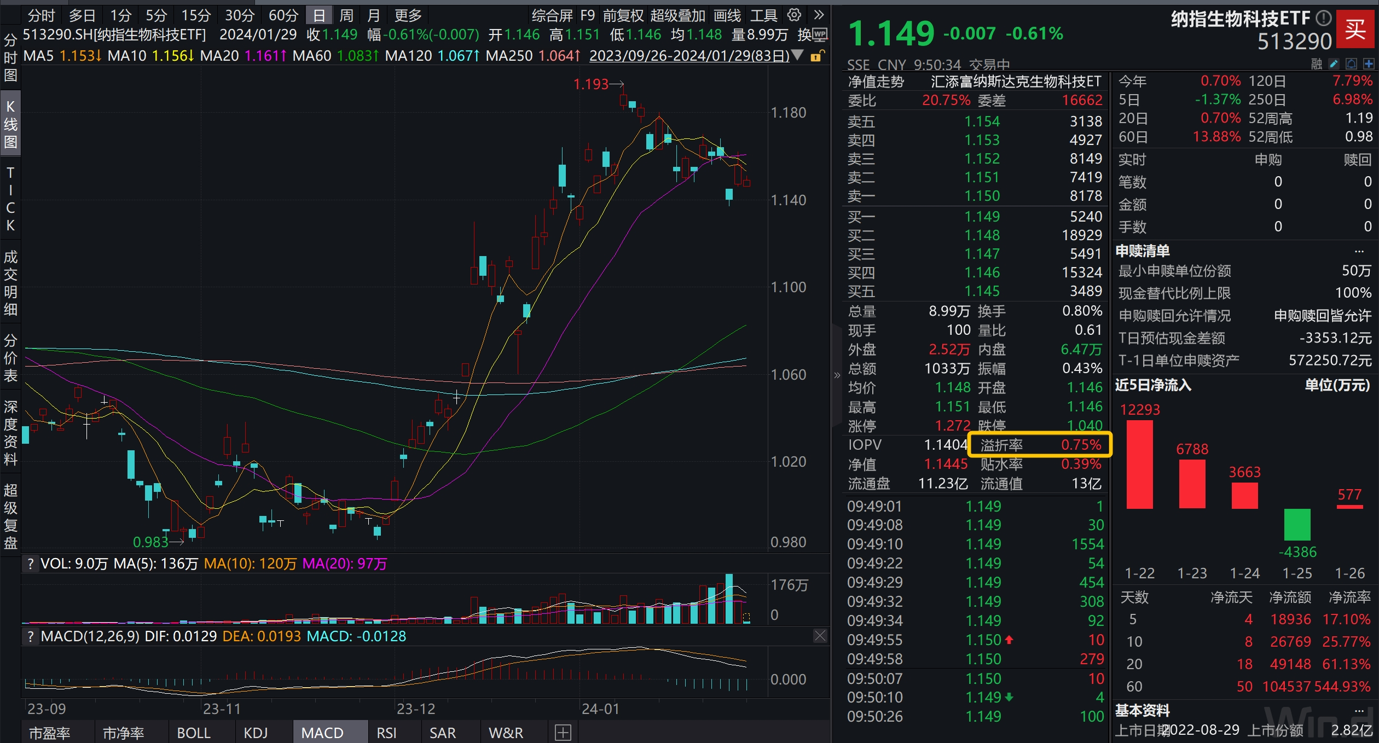Toggle the date range lock icon
The image size is (1379, 743).
click(816, 56)
